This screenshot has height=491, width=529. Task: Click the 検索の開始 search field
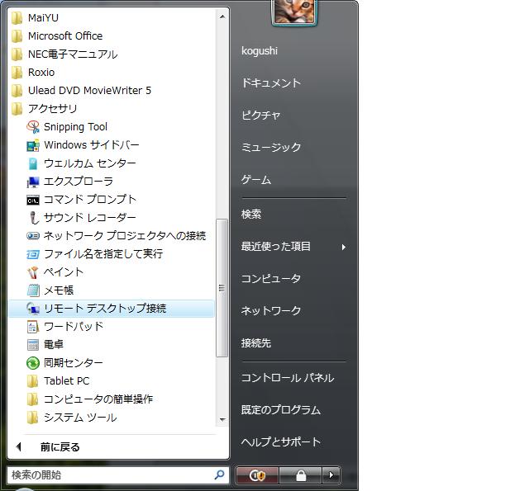(118, 475)
